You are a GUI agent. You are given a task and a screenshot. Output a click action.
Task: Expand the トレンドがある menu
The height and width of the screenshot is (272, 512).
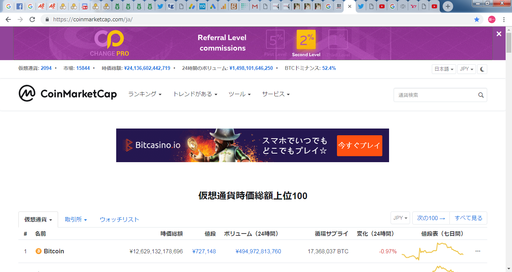(195, 94)
